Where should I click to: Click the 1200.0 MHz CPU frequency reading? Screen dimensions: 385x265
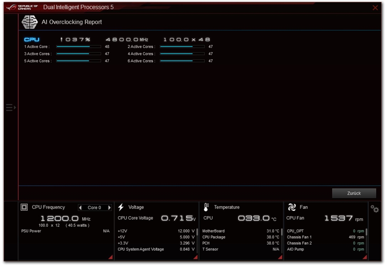(x=65, y=218)
